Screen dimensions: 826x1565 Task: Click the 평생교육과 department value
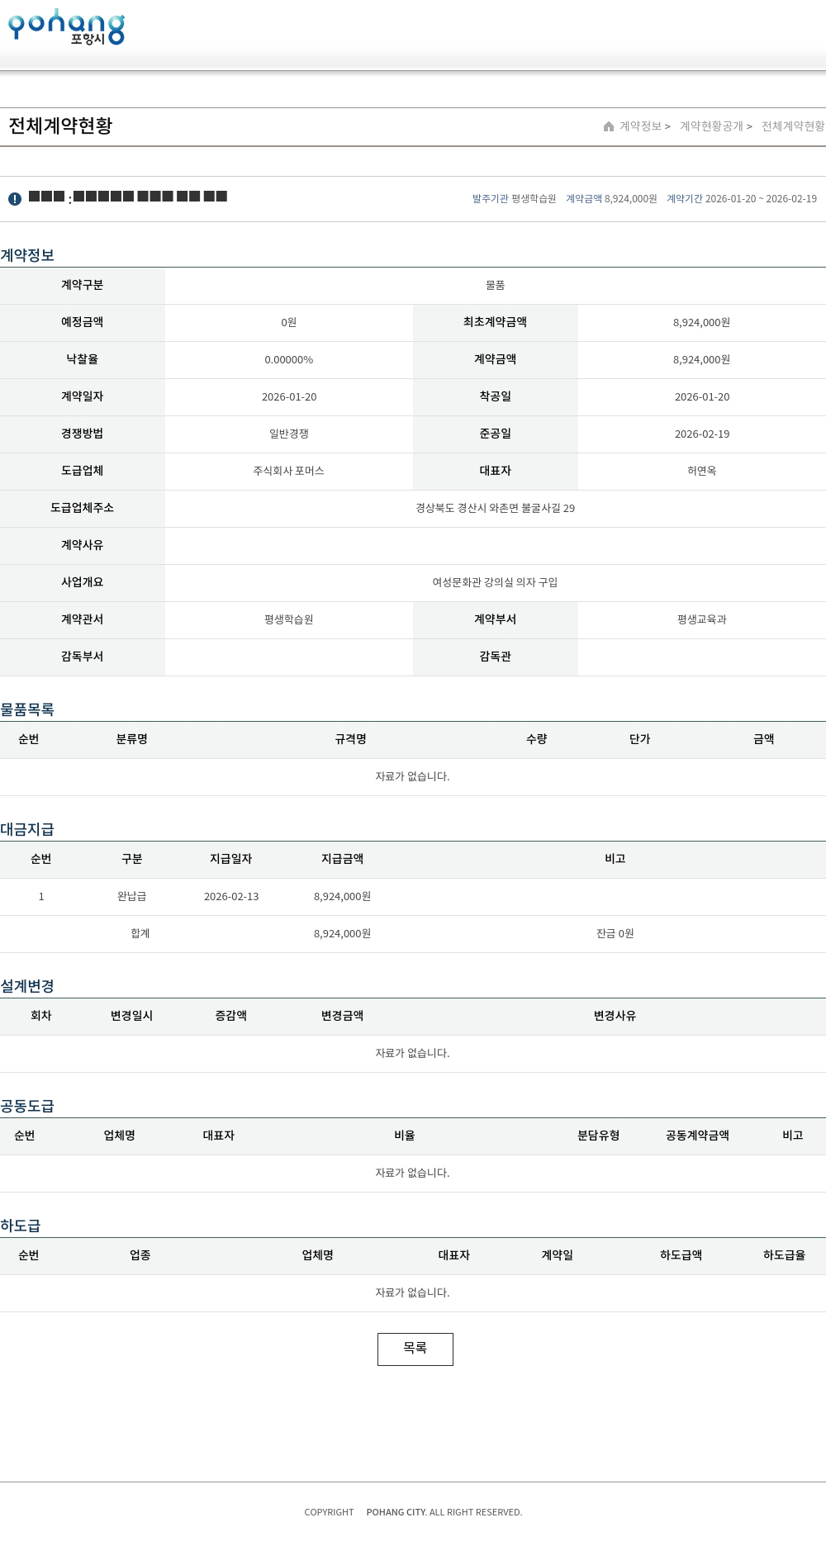click(x=701, y=619)
